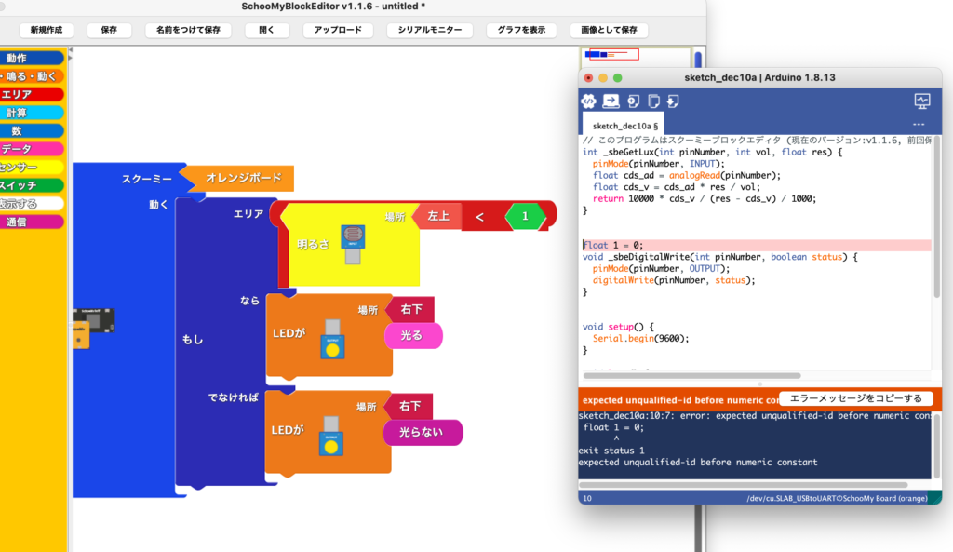The image size is (953, 552).
Task: Click グラフを表示 button
Action: coord(521,30)
